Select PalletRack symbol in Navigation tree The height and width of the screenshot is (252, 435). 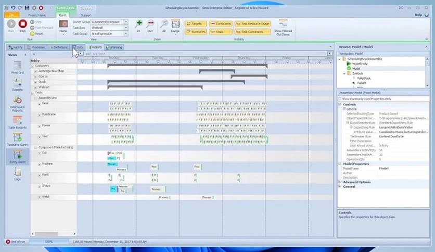click(x=363, y=78)
